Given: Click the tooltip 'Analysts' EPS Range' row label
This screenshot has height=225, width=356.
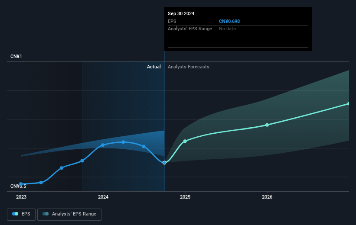Looking at the screenshot, I should pos(190,29).
